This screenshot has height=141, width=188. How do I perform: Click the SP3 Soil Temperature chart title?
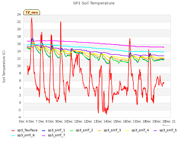94,3
